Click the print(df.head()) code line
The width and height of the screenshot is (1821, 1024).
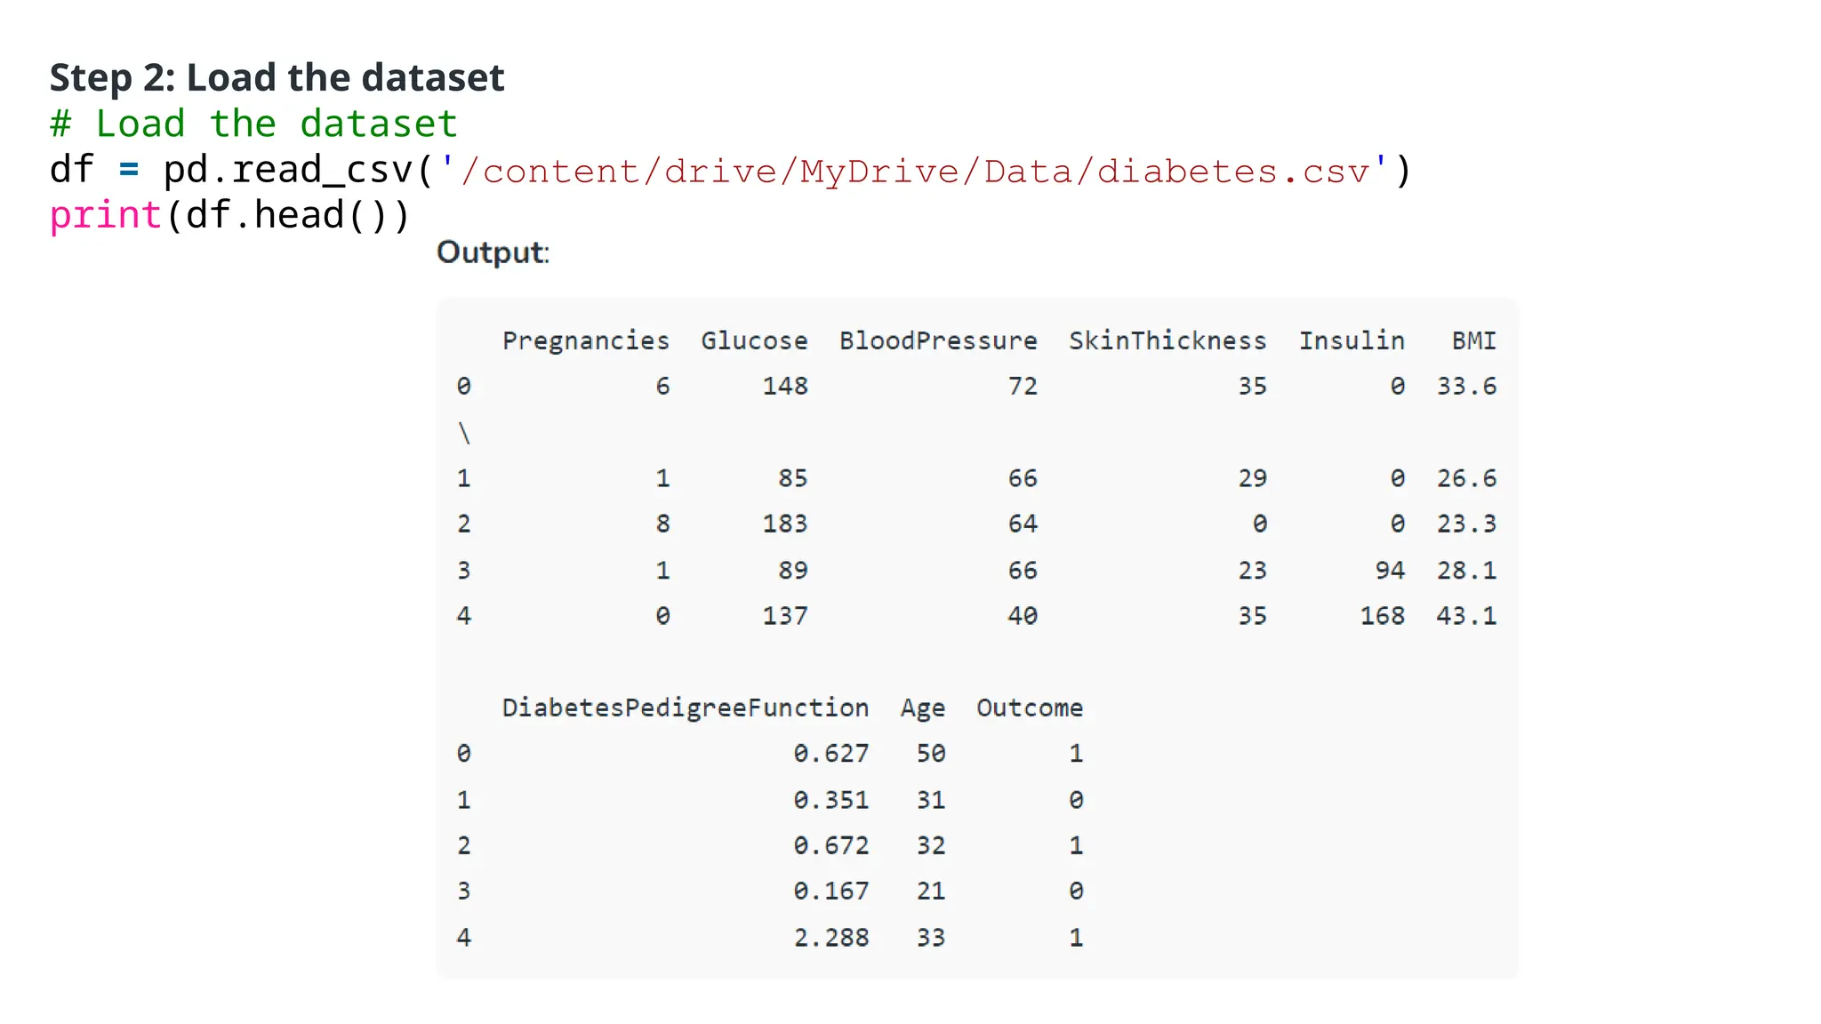click(x=229, y=215)
